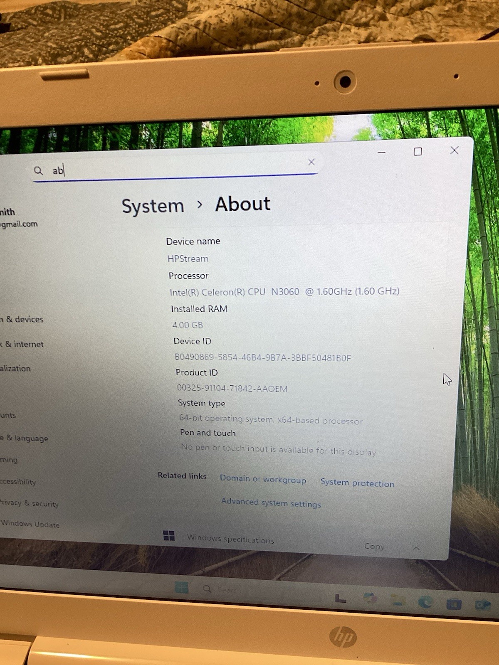The width and height of the screenshot is (499, 665).
Task: Open Domain or workgroup link
Action: point(263,479)
